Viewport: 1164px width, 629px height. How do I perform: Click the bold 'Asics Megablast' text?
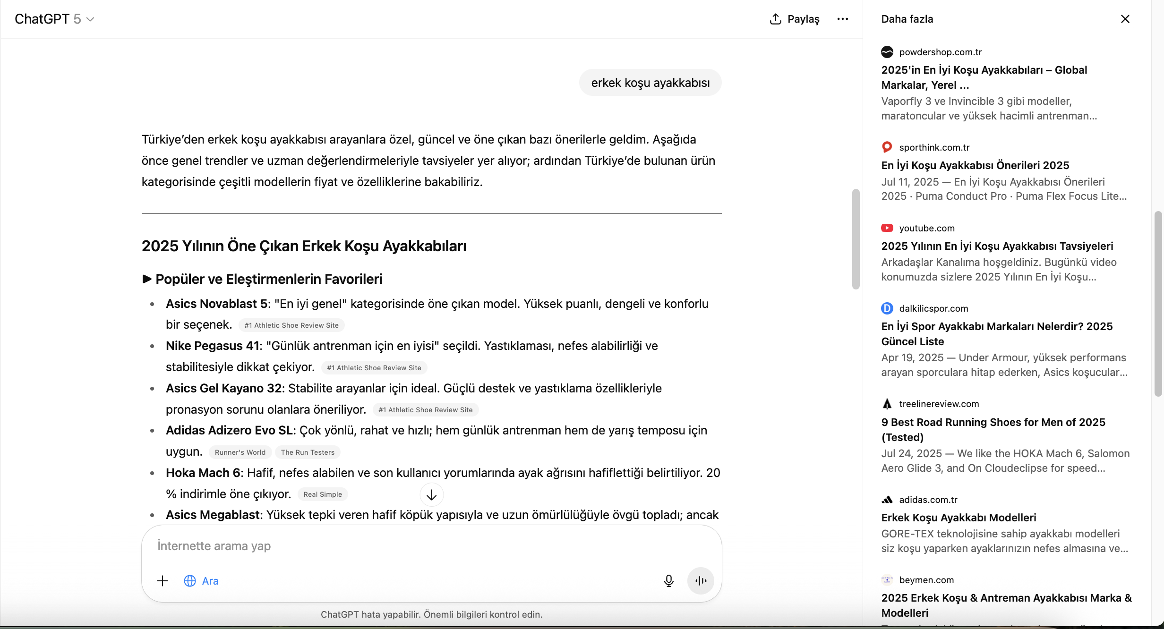click(213, 515)
